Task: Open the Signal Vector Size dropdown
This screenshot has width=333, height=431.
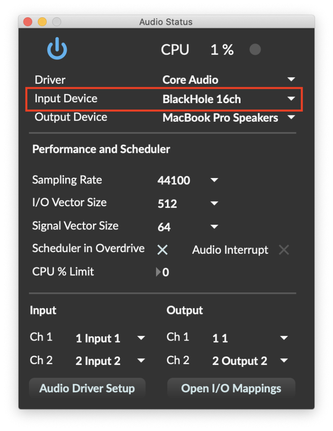Action: pyautogui.click(x=214, y=226)
